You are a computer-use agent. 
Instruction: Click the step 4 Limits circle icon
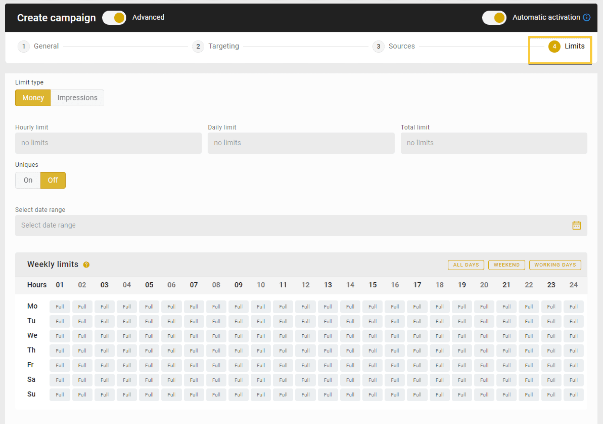[x=554, y=46]
